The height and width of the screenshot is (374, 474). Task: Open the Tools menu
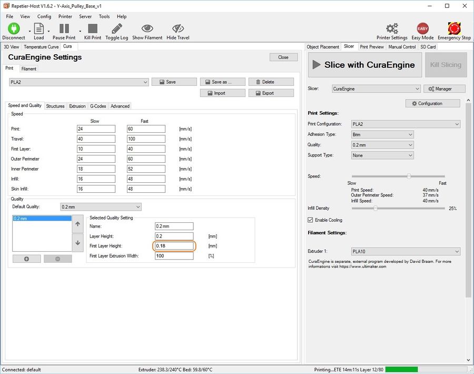(x=104, y=16)
